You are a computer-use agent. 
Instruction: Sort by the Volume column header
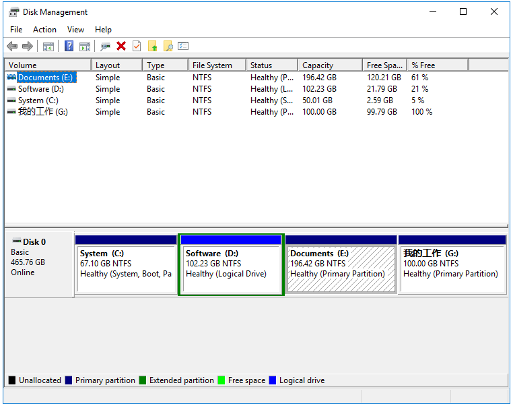coord(48,65)
